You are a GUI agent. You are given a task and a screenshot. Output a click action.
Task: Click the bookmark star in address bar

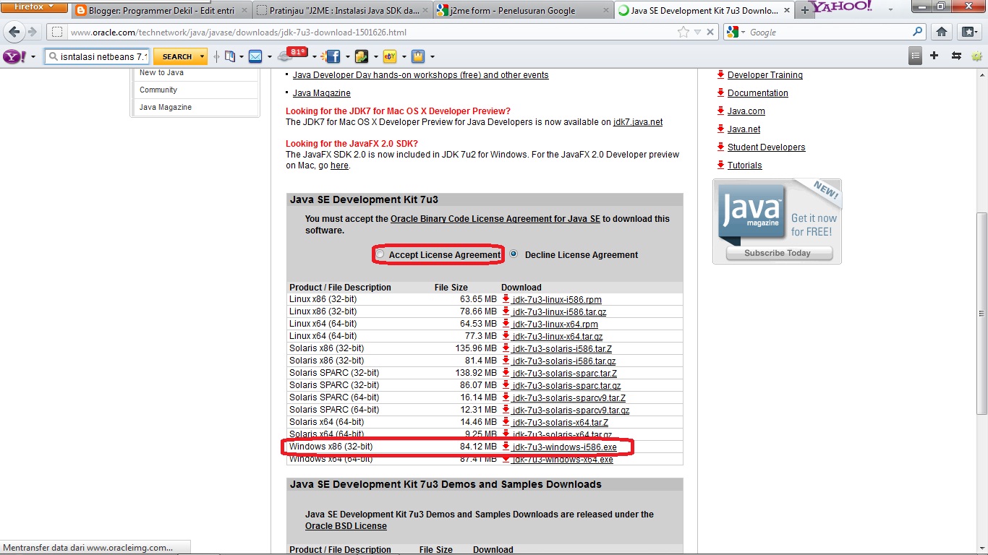click(x=683, y=32)
